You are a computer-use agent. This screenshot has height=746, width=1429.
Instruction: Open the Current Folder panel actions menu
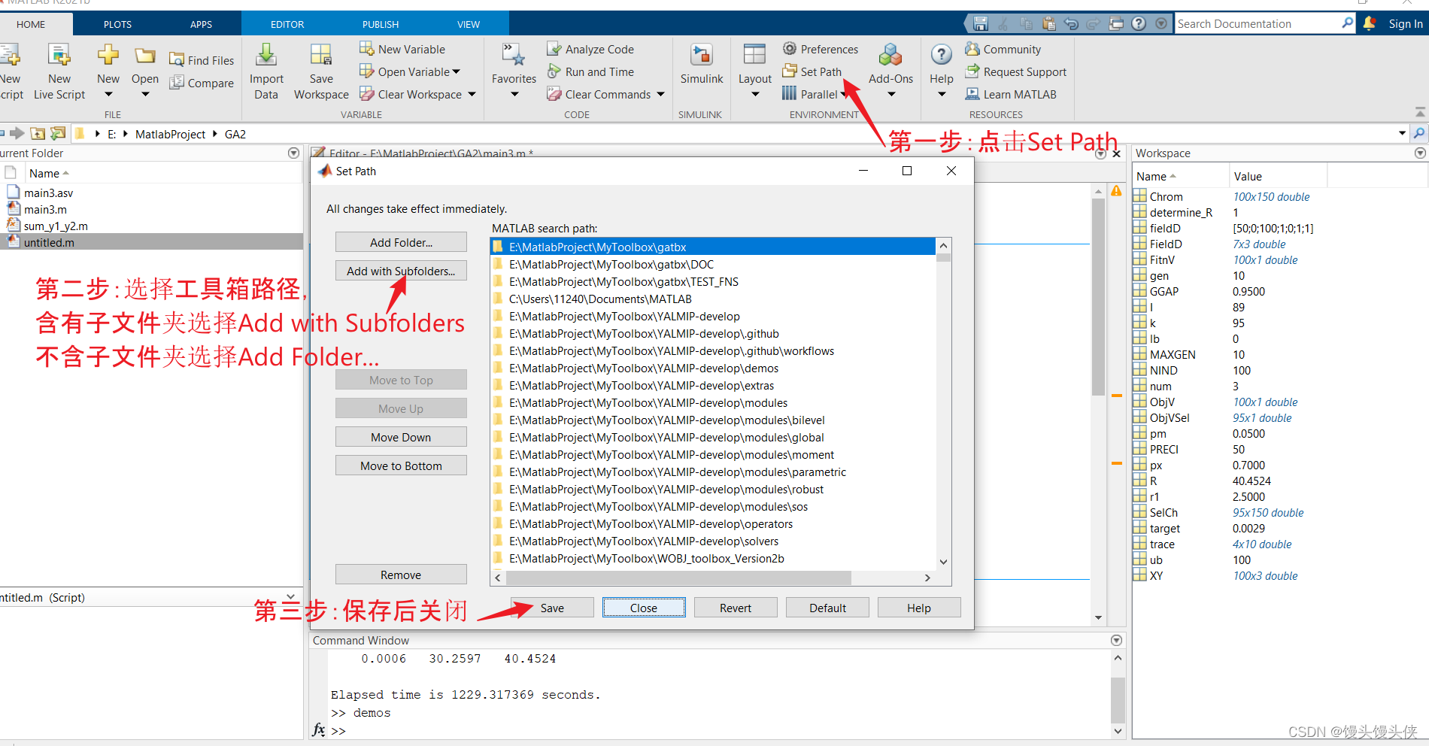point(294,153)
